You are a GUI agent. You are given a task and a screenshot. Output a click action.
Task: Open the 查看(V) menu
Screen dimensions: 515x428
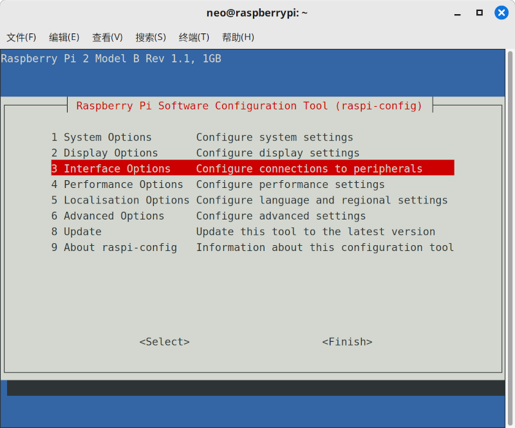[108, 37]
